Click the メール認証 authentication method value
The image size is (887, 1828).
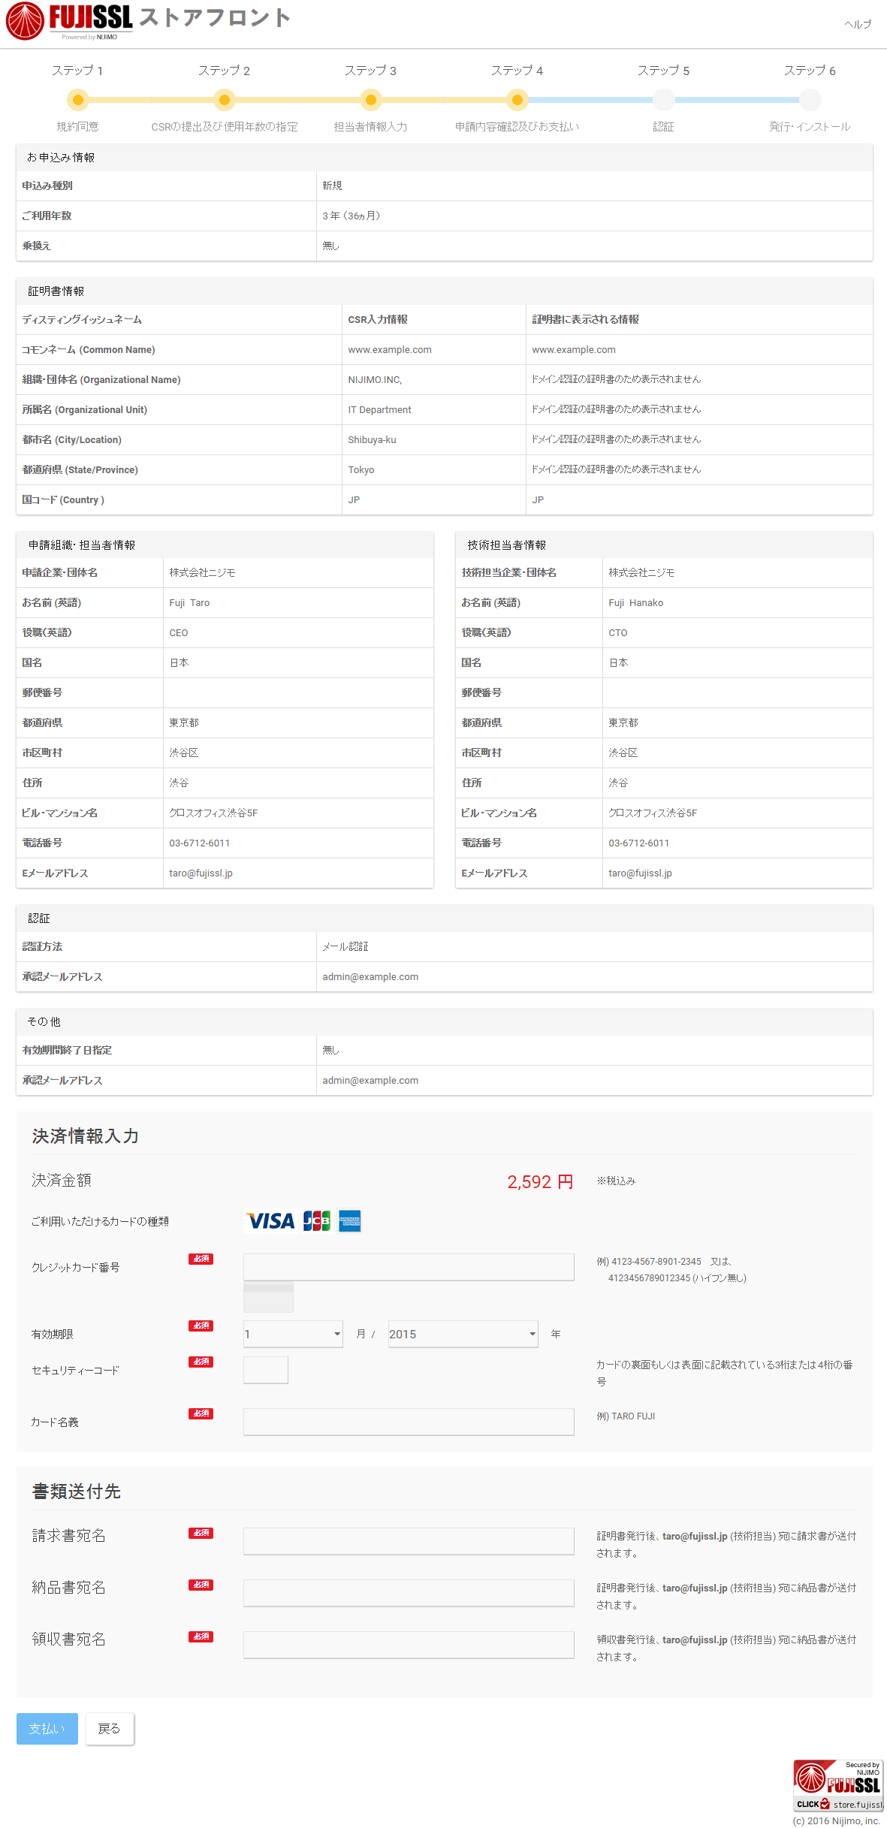tap(345, 947)
